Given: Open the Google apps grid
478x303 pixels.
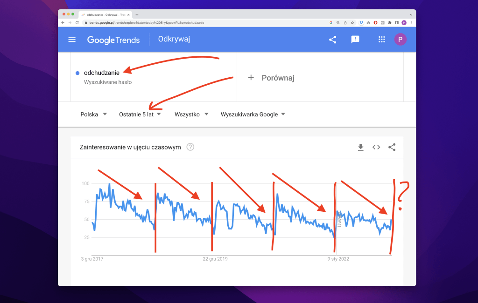Looking at the screenshot, I should point(381,40).
